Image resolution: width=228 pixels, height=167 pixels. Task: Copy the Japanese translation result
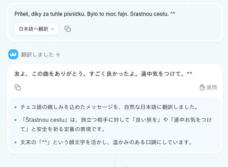pos(18,88)
